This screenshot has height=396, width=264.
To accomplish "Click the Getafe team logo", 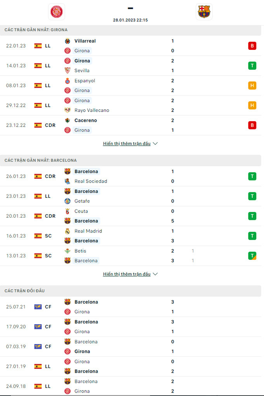I will [x=68, y=201].
